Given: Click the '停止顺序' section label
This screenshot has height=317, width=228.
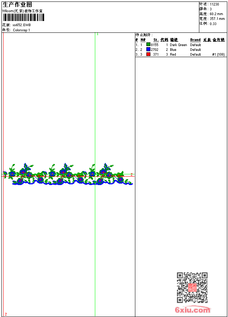Looking at the screenshot, I should coord(144,35).
